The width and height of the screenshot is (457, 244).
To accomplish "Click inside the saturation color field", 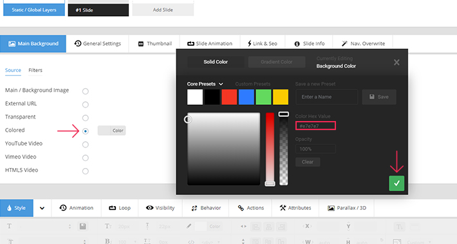I will click(x=223, y=149).
